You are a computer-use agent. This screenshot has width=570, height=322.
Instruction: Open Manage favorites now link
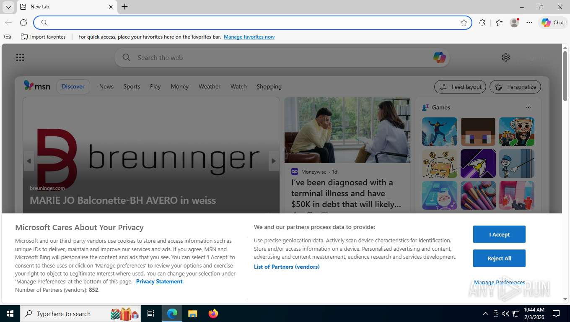coord(249,37)
